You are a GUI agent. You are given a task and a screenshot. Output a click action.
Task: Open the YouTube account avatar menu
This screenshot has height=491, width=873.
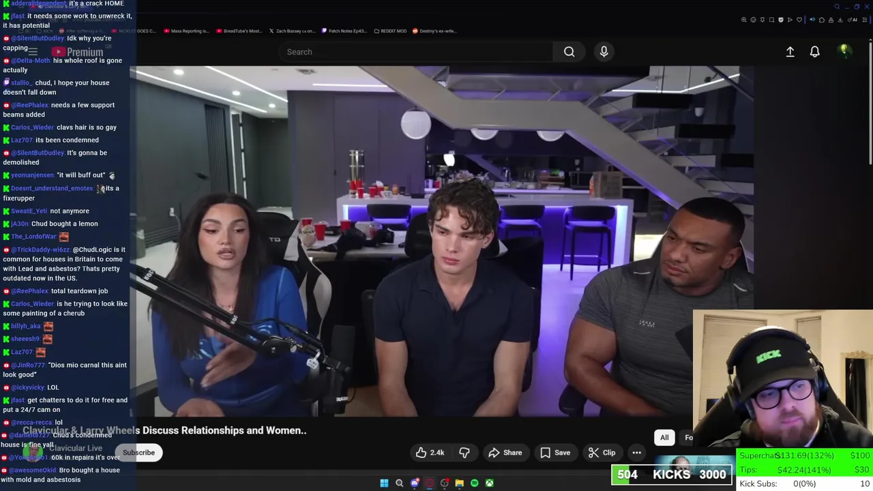[844, 51]
